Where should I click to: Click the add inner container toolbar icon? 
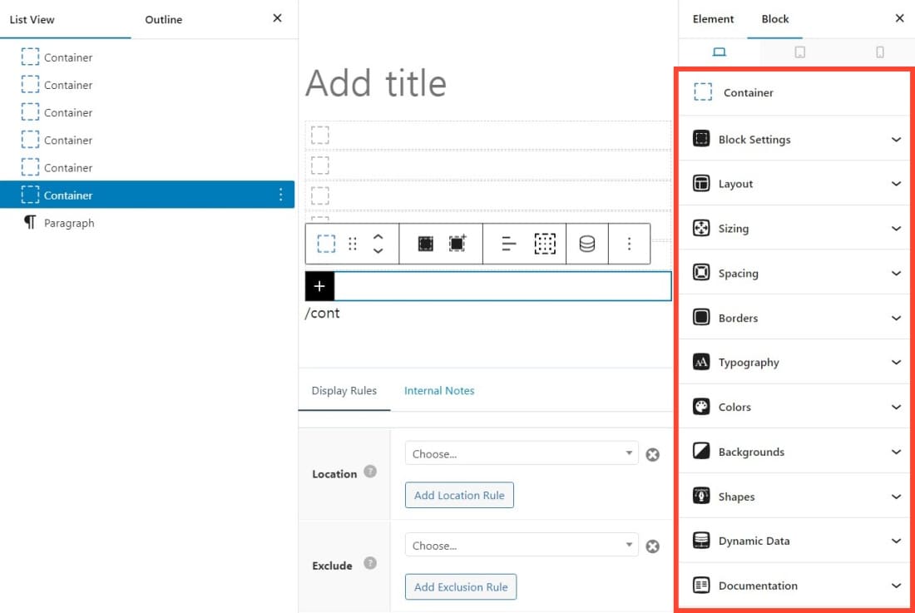click(457, 243)
